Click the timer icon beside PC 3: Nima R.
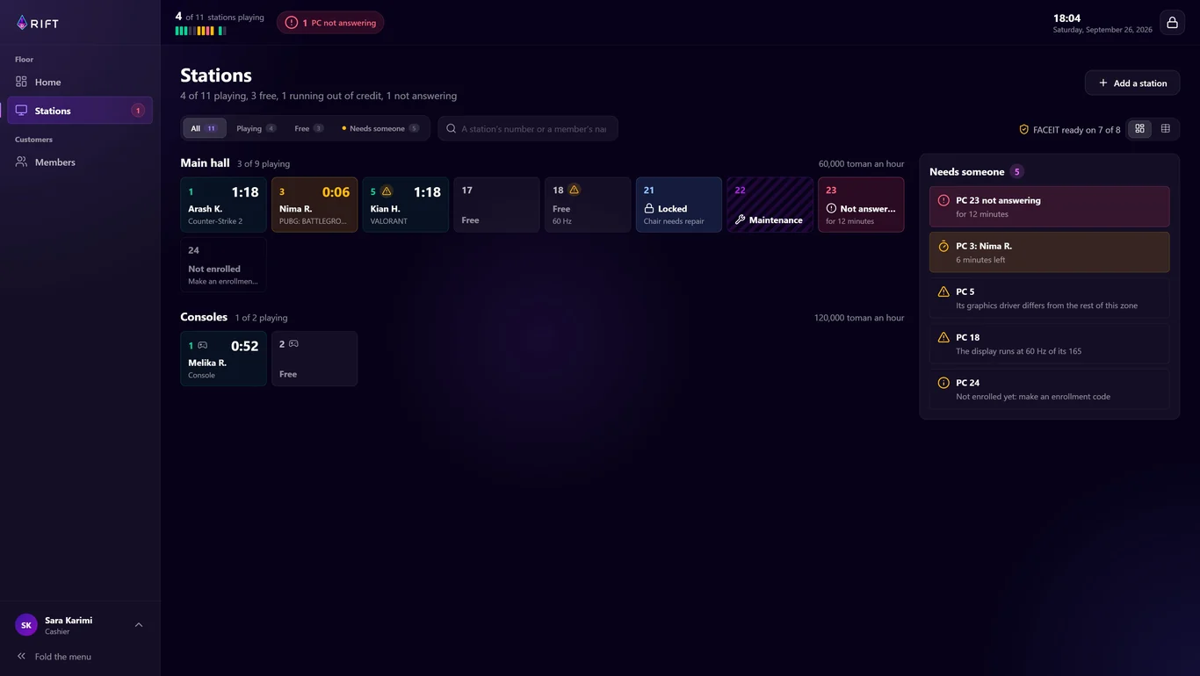 pos(943,246)
